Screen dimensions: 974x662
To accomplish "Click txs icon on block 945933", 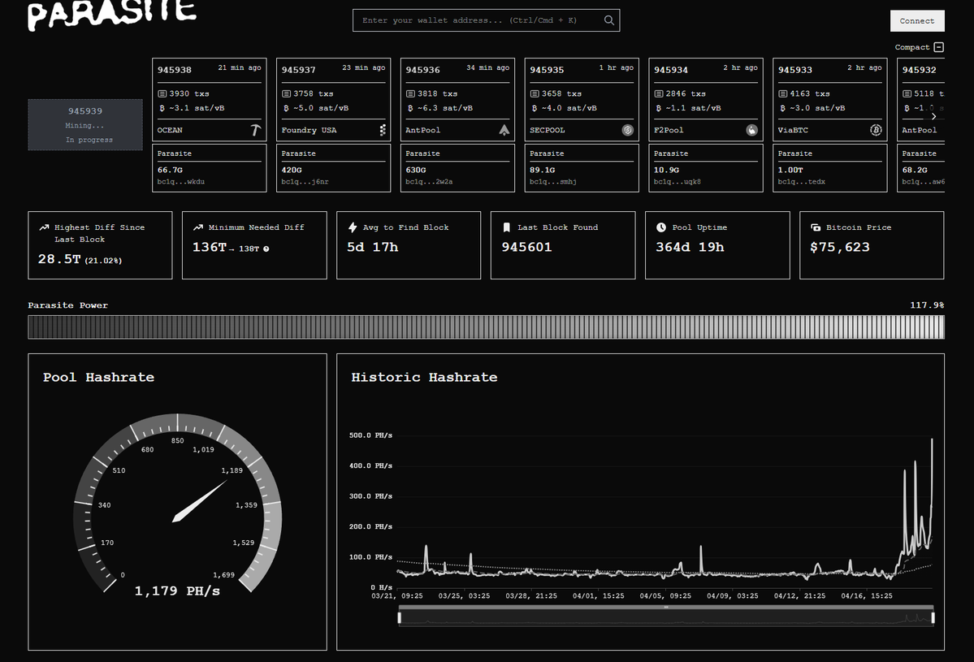I will point(783,93).
